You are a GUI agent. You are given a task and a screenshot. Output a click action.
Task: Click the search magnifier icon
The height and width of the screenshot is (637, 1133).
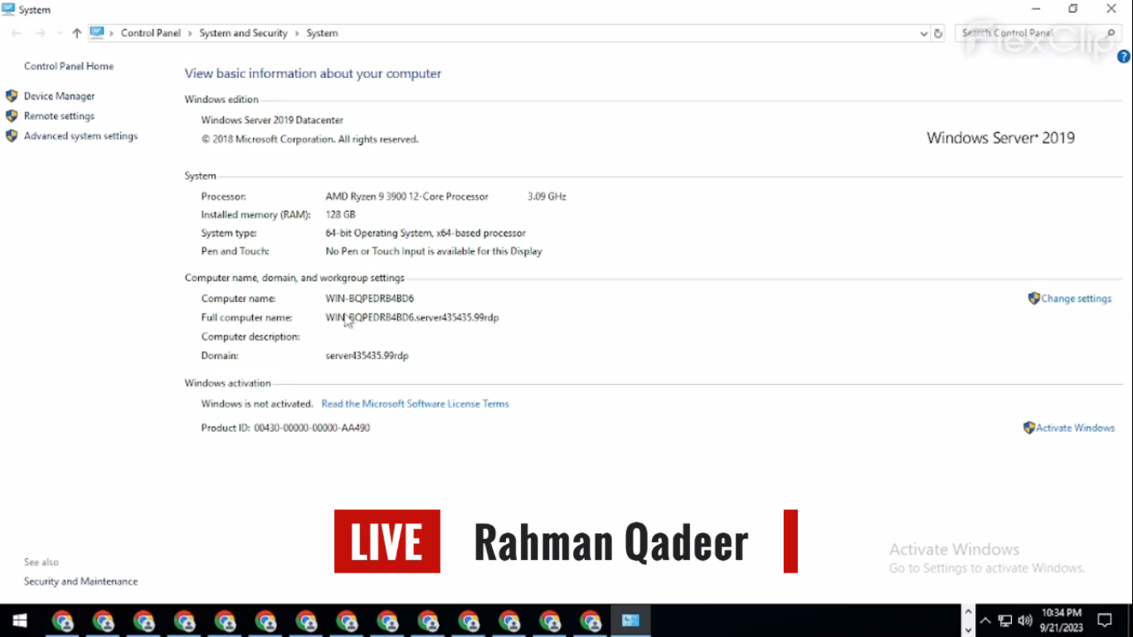pos(1111,33)
